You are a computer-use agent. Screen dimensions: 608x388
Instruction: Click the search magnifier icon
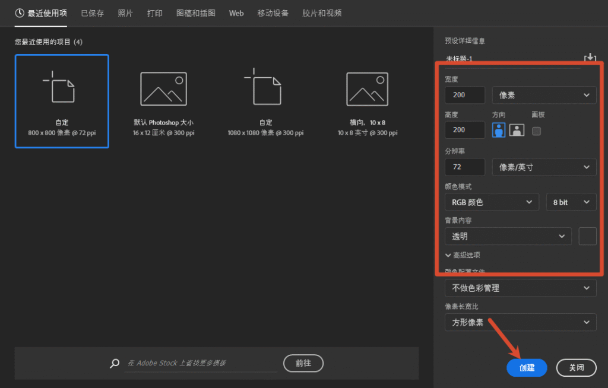click(114, 363)
